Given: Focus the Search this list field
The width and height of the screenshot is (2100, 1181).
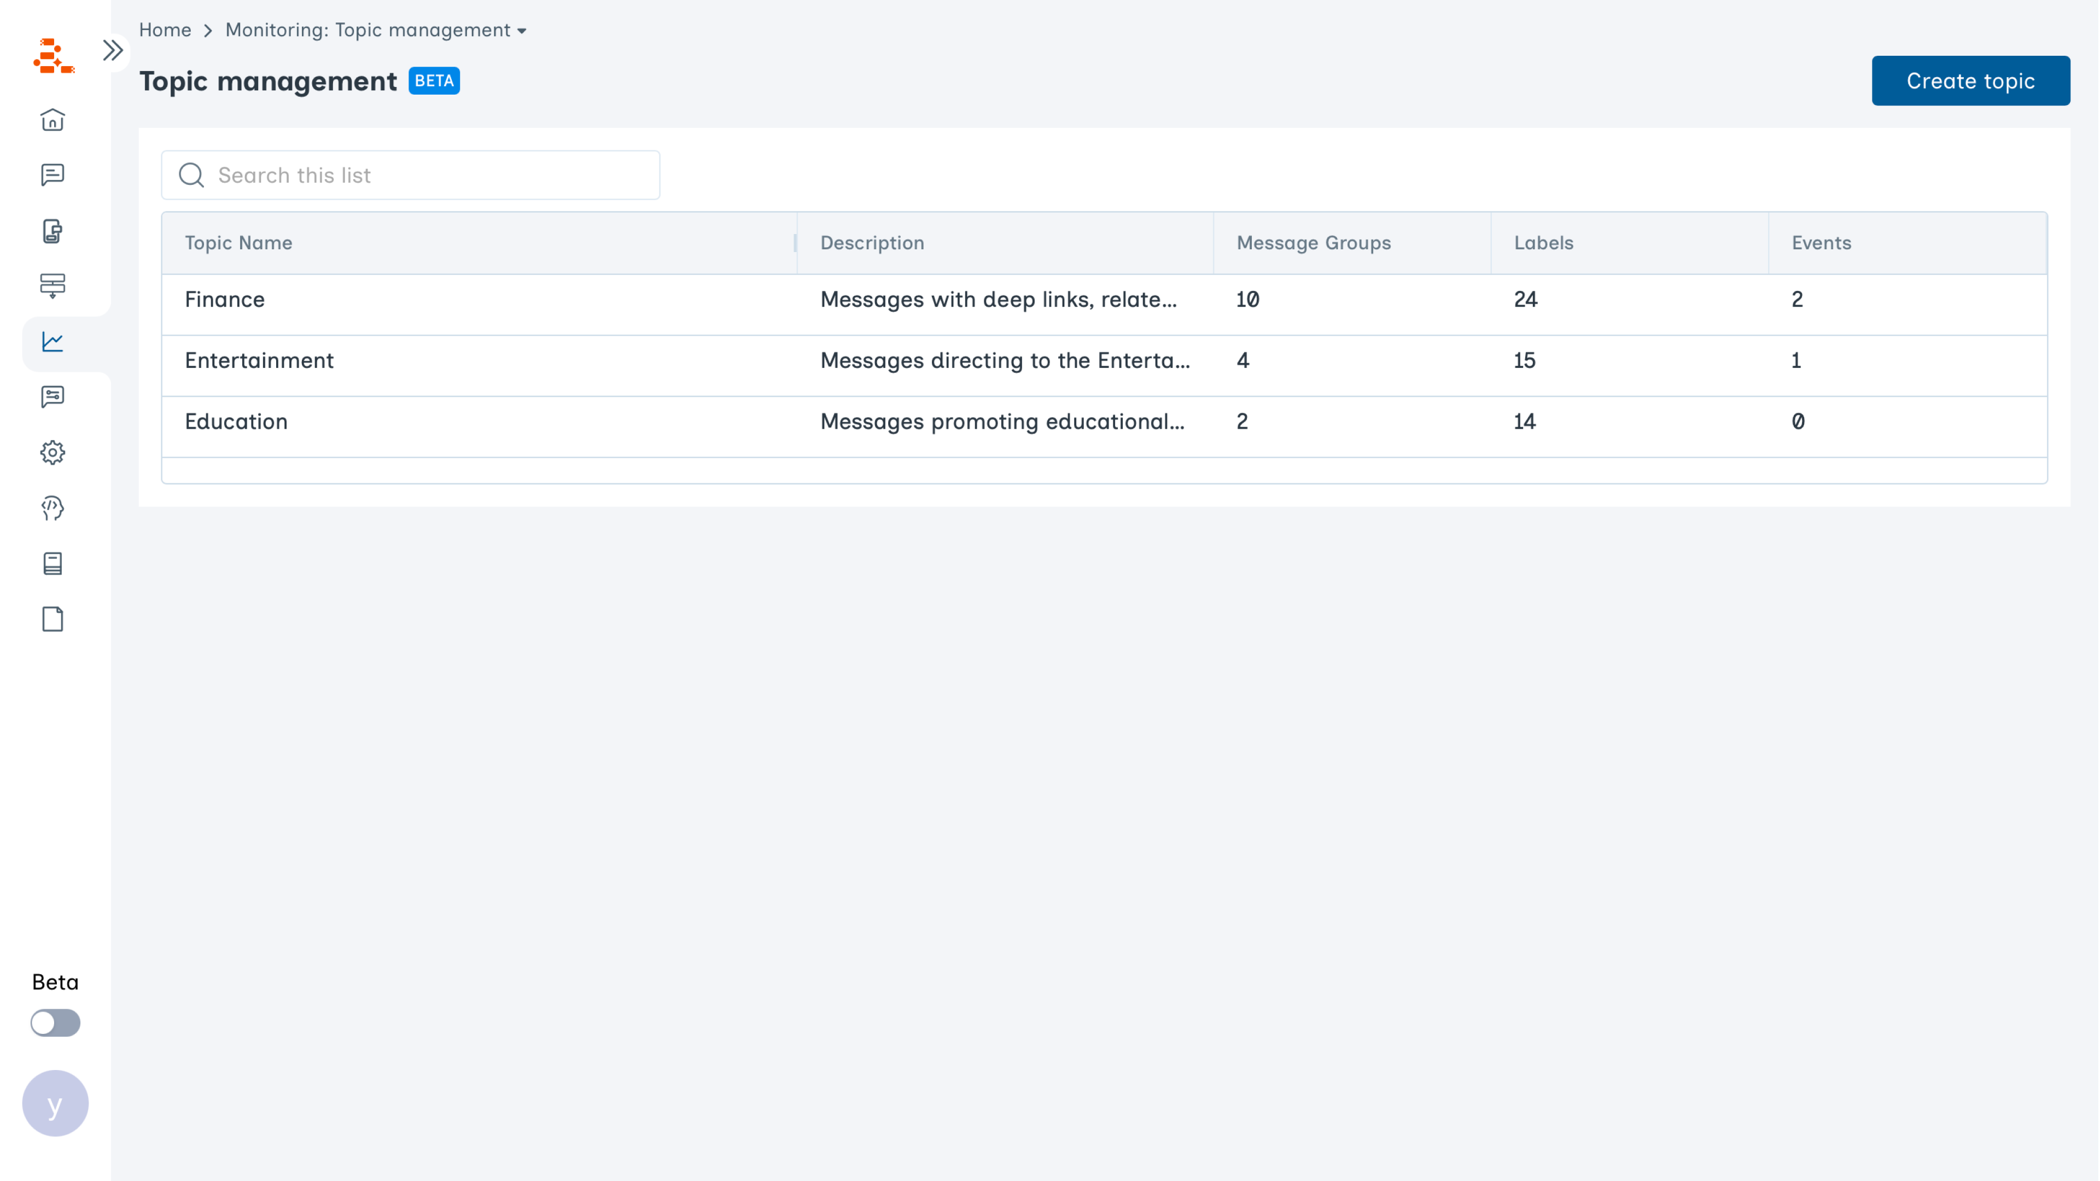Looking at the screenshot, I should pos(411,175).
